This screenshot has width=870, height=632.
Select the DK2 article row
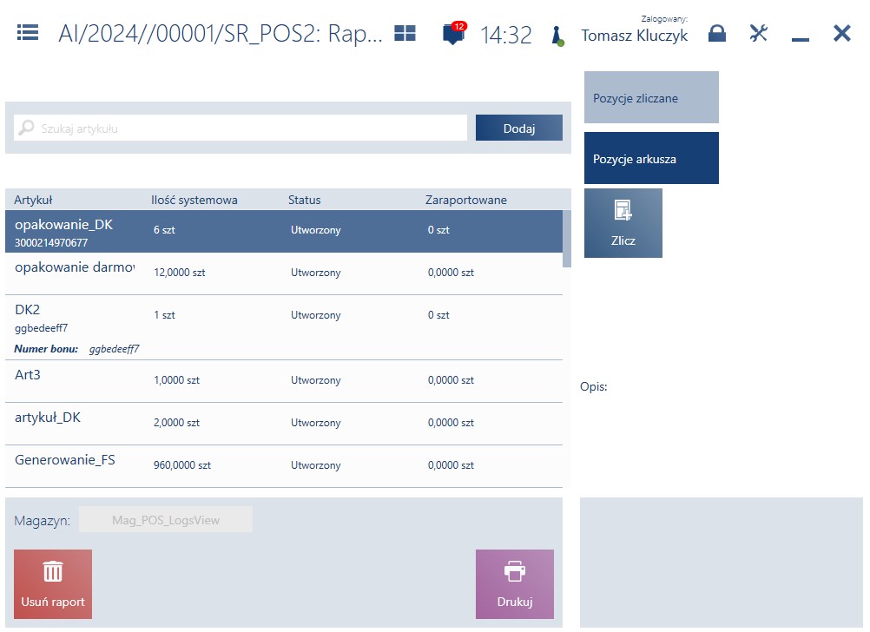coord(284,327)
